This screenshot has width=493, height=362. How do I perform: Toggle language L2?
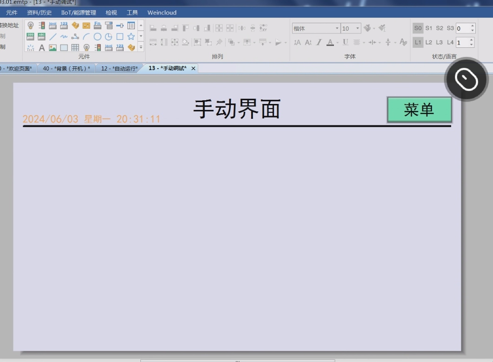pyautogui.click(x=429, y=42)
